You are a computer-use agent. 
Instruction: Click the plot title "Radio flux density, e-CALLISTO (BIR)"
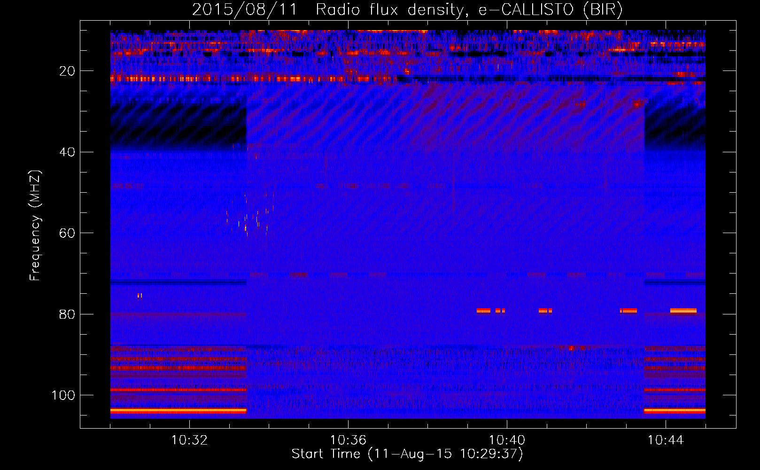click(x=469, y=10)
